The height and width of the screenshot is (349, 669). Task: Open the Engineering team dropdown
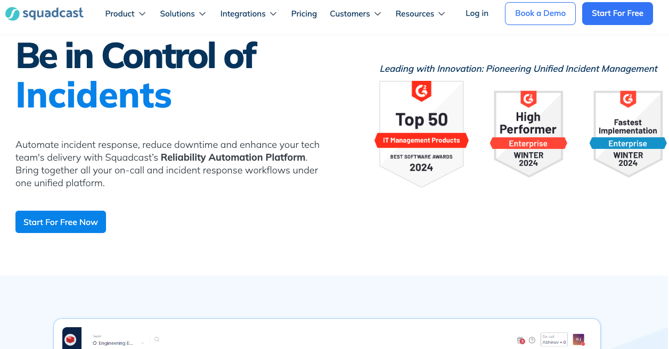[x=118, y=340]
